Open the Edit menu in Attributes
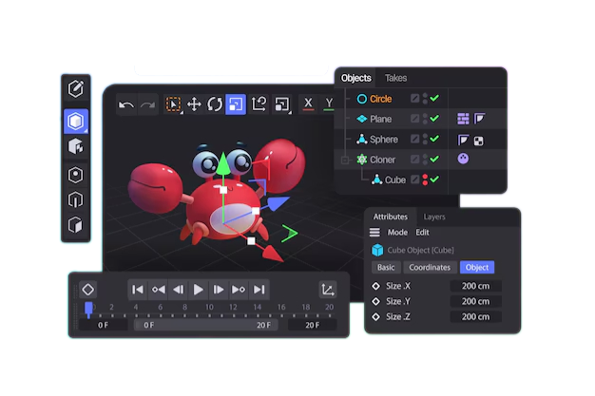Screen dimensions: 595x396 [422, 232]
